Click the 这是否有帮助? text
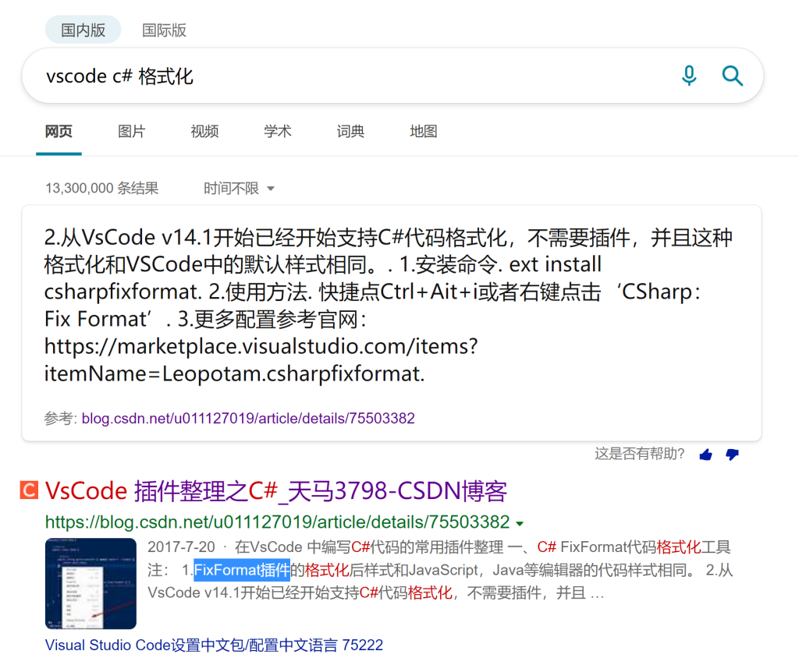Image resolution: width=799 pixels, height=658 pixels. tap(639, 454)
